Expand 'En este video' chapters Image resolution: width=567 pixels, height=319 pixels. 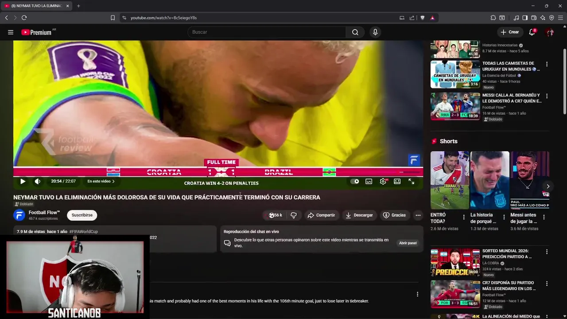[101, 181]
